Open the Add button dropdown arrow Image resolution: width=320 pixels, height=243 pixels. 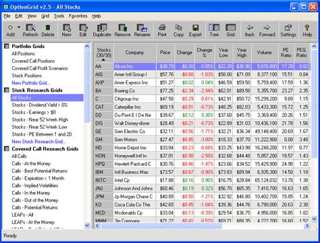click(19, 27)
